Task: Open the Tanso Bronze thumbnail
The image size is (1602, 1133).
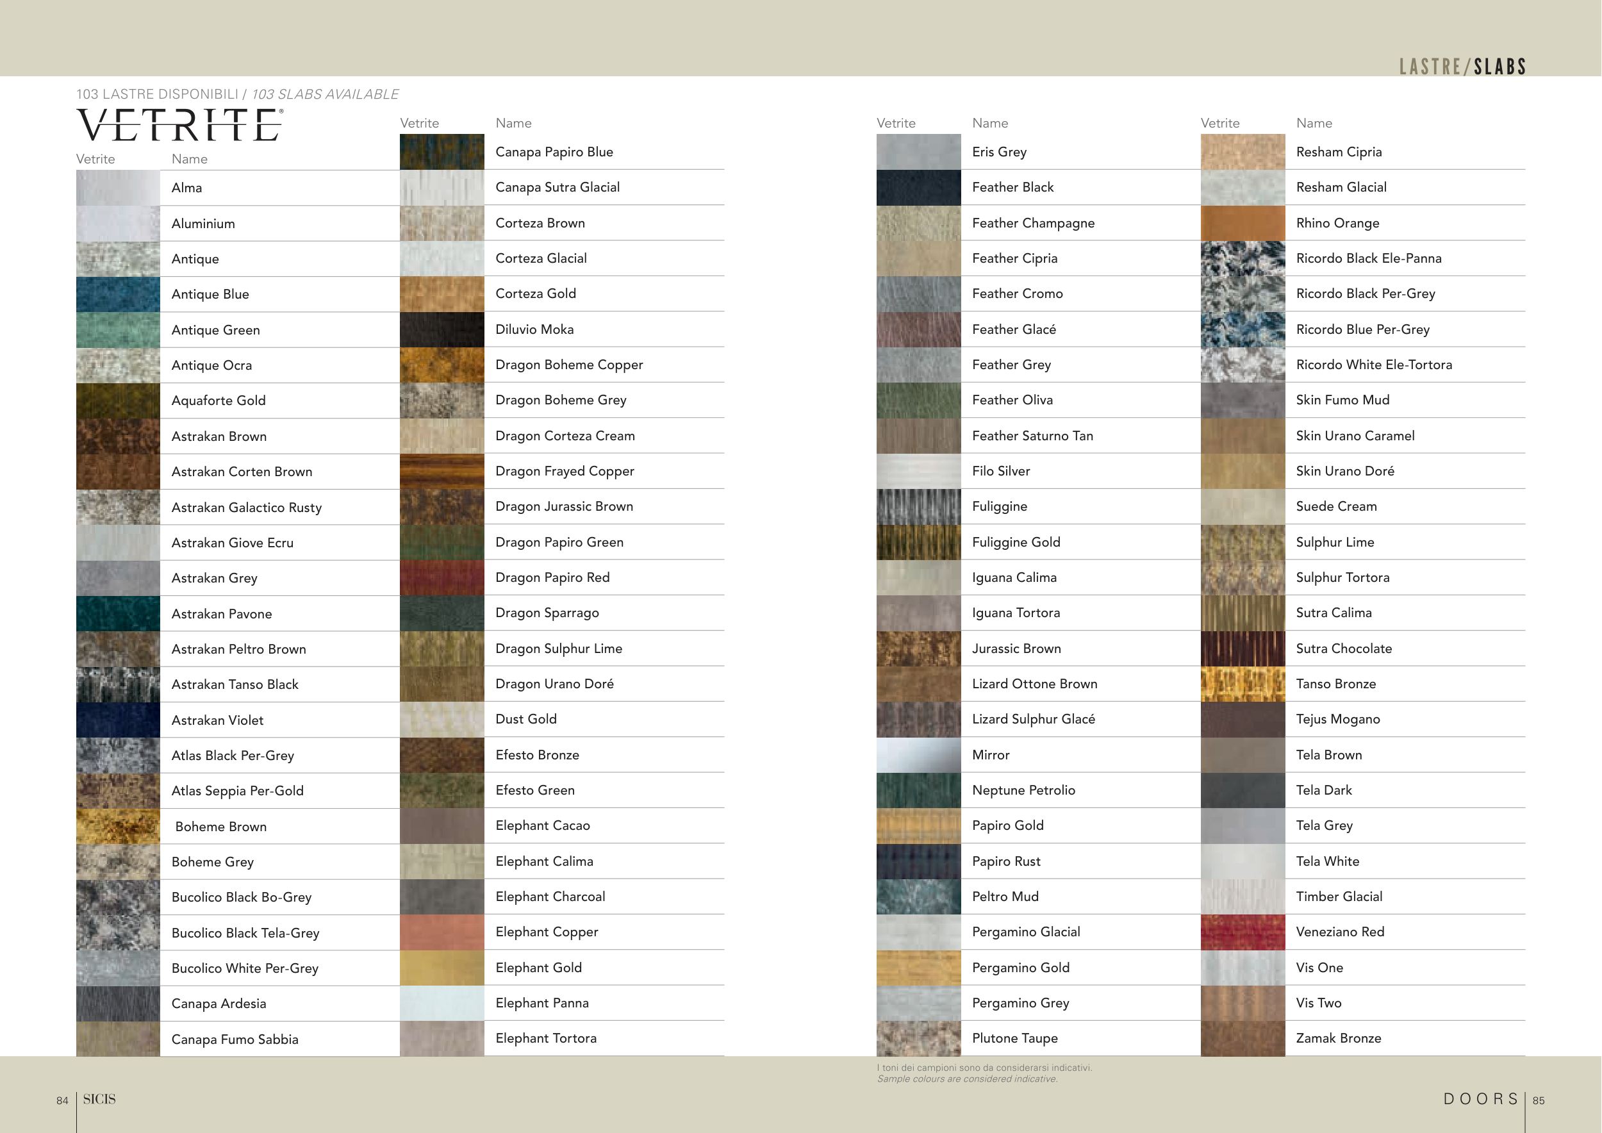Action: 1242,684
